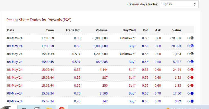
Task: Click info icon for 5,000,000 Buy trade
Action: (x=192, y=46)
